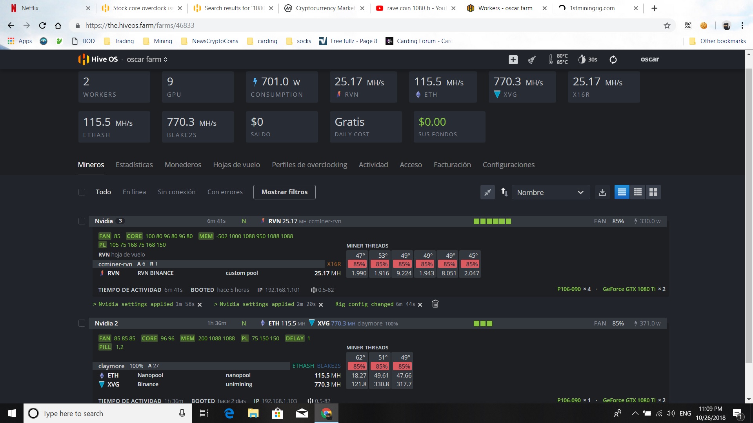Open Microsoft Store from taskbar

[277, 413]
